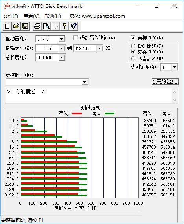This screenshot has height=224, width=184.
Task: Click write value 492542 for 2048.0 row
Action: (149, 184)
